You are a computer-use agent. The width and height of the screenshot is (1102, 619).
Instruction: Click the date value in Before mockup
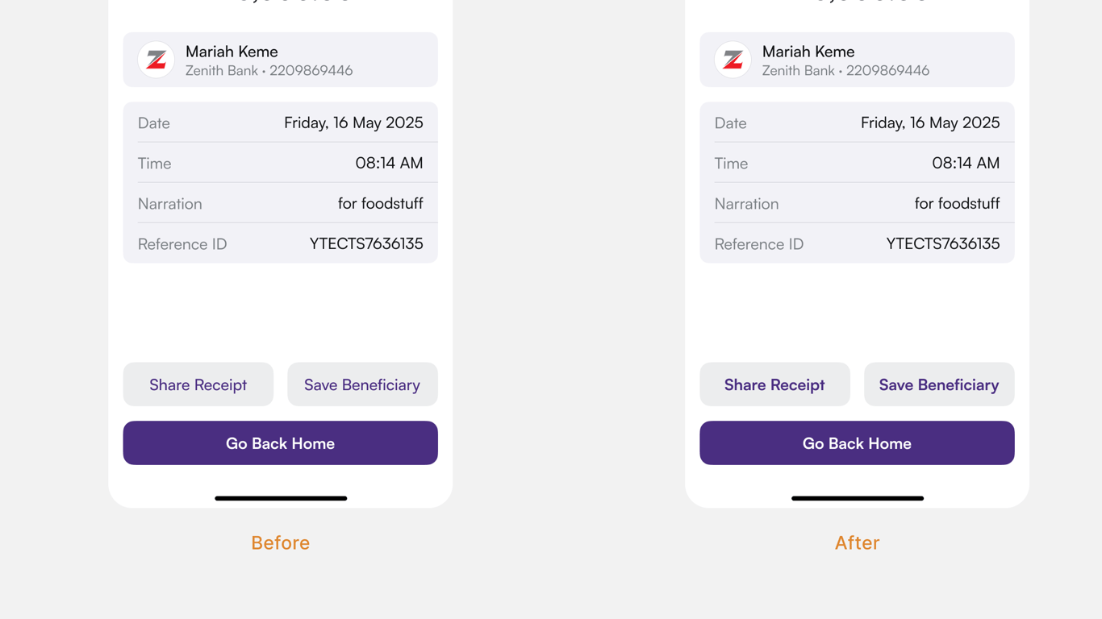point(353,123)
